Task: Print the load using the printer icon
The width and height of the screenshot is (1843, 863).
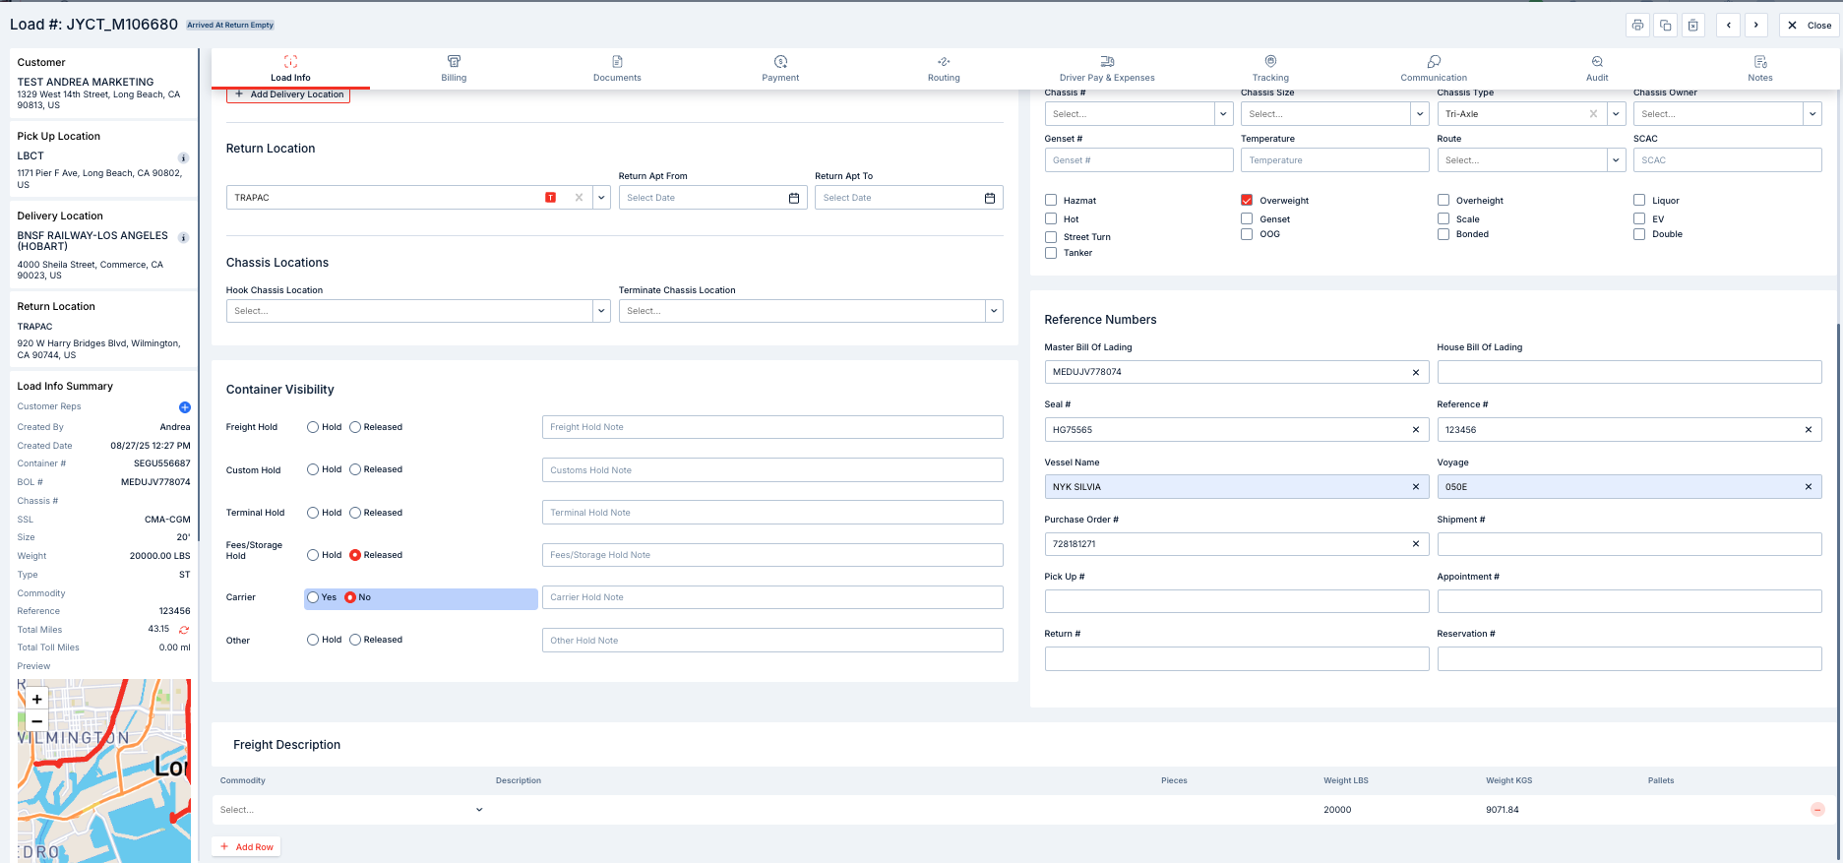Action: click(x=1637, y=26)
